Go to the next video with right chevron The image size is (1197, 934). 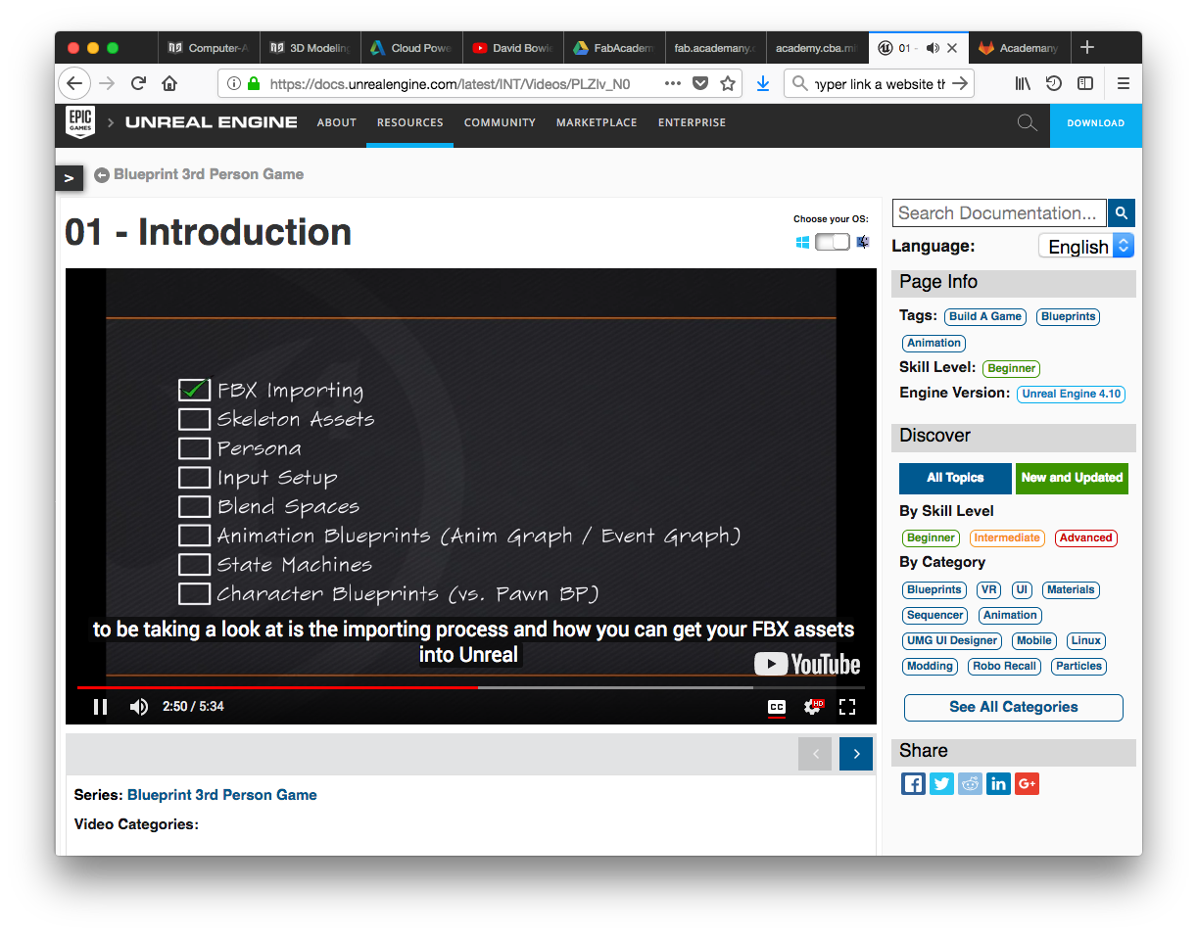856,754
